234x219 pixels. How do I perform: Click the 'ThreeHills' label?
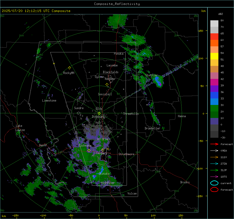[131, 114]
